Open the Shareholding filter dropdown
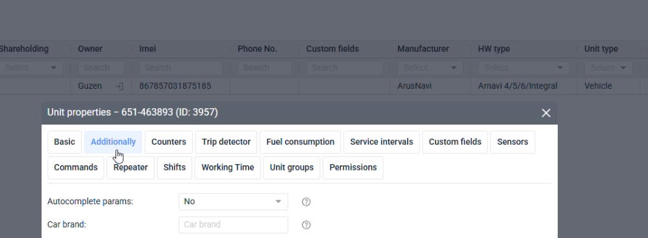The image size is (648, 238). (30, 67)
